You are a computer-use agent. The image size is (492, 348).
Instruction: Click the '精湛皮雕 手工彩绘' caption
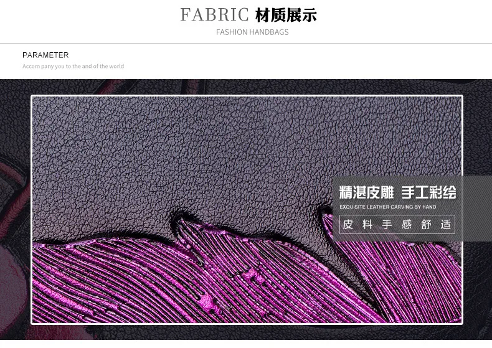tap(397, 192)
